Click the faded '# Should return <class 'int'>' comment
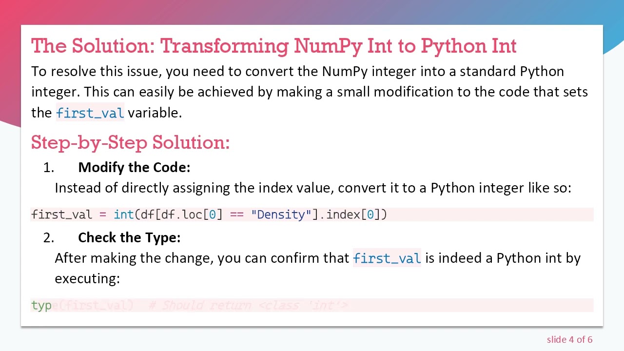 point(248,305)
